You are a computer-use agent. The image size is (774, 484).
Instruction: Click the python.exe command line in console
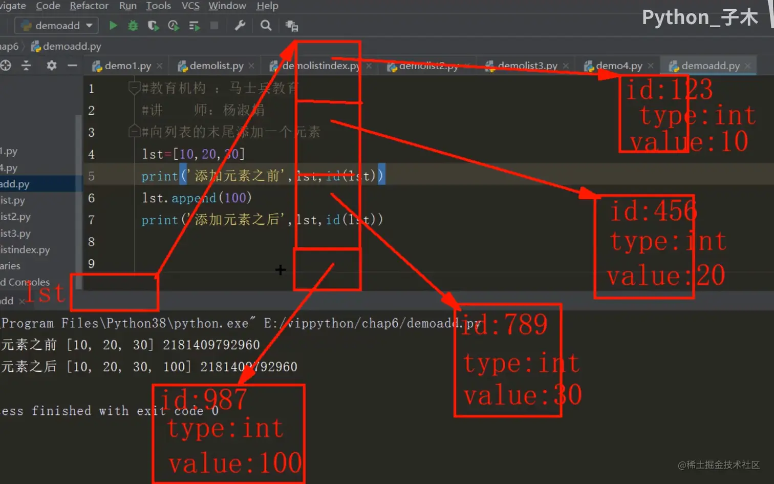[241, 323]
